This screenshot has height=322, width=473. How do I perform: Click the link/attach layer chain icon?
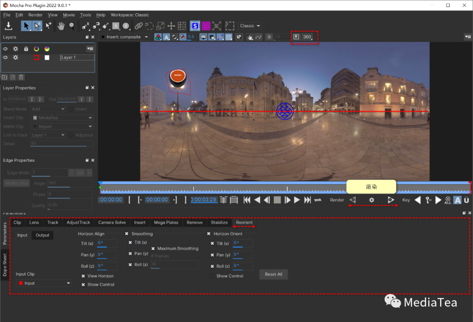(138, 26)
